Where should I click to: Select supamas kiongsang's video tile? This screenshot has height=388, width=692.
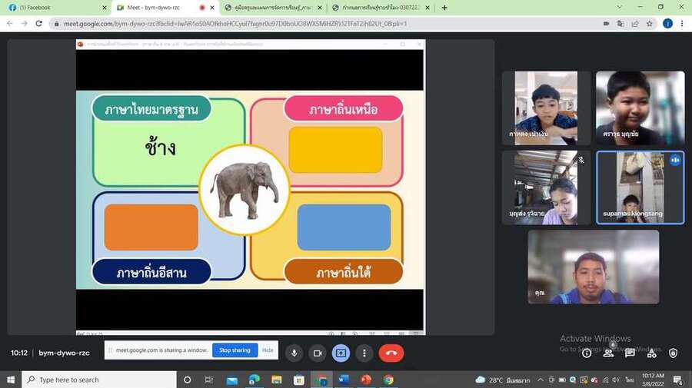click(640, 187)
